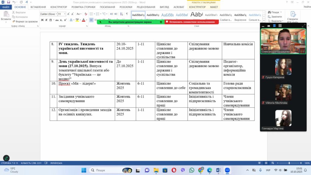Stop screen sharing with red button
Screen dimensions: 311x175
[192, 22]
